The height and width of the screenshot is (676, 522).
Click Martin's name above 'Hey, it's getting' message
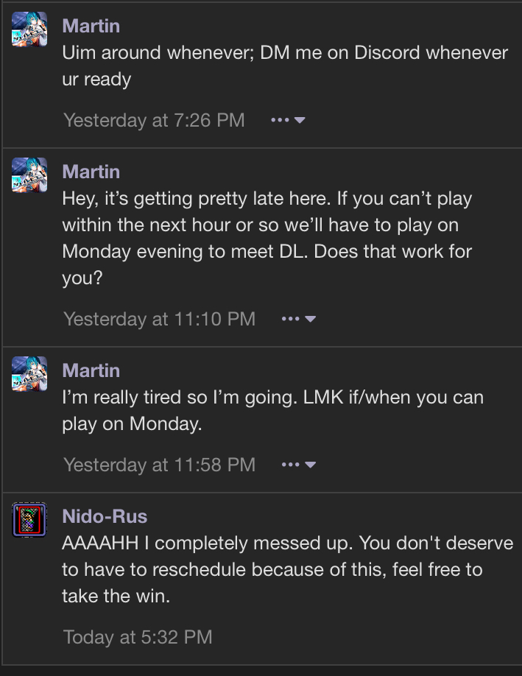pyautogui.click(x=91, y=172)
